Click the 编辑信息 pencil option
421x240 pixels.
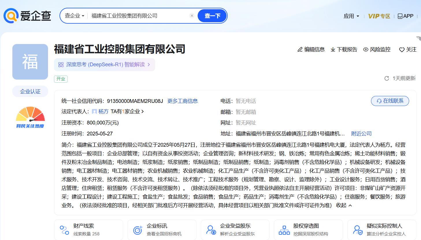click(311, 50)
